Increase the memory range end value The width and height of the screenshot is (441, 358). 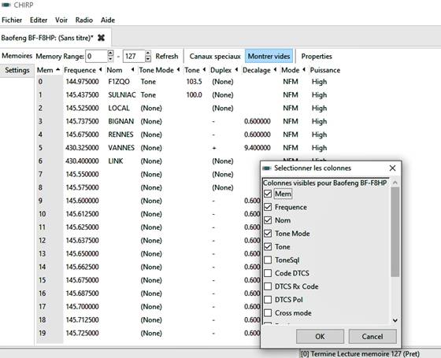pyautogui.click(x=148, y=54)
